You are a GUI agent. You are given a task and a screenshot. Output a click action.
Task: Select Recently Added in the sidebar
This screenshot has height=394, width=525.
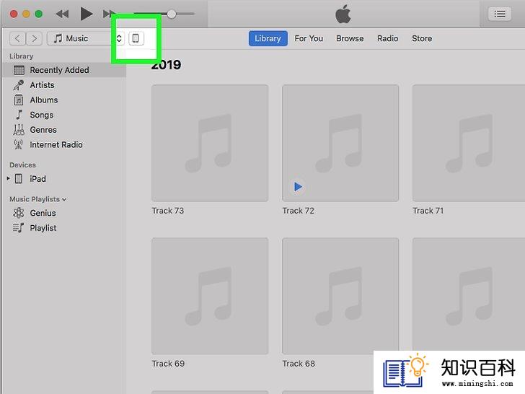tap(64, 70)
